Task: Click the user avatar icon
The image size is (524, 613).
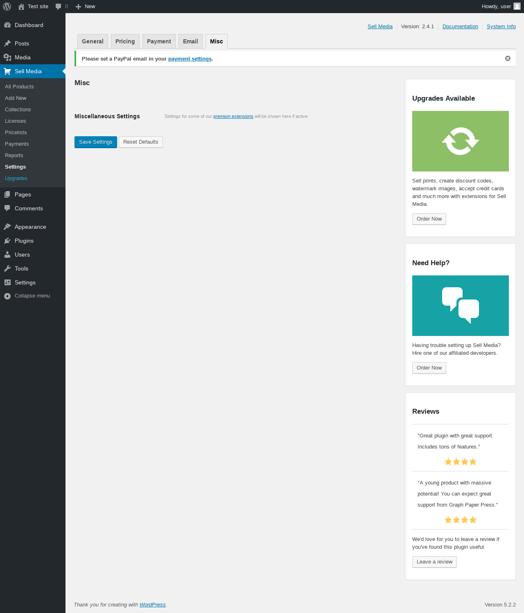Action: [517, 6]
